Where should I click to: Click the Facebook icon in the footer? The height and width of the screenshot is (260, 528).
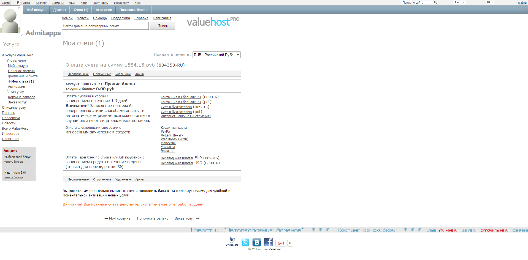pos(268,242)
